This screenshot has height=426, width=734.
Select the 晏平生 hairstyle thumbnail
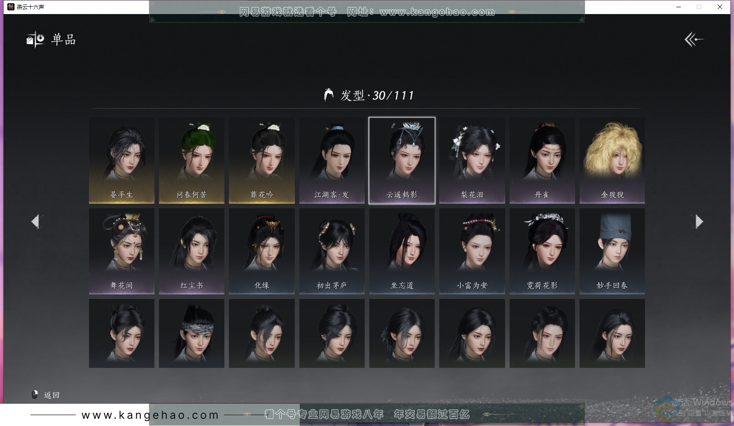click(122, 161)
